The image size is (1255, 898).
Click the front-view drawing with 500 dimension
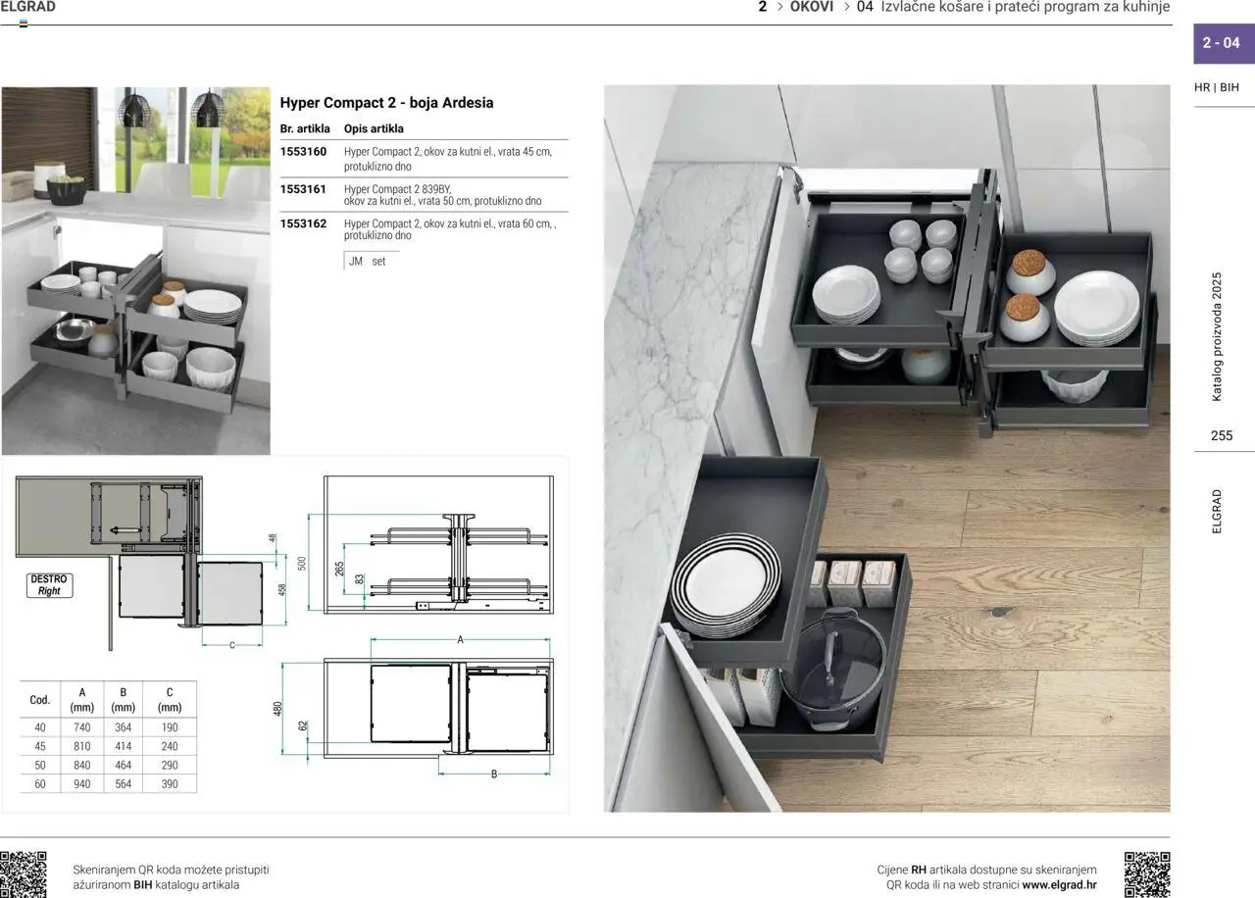pyautogui.click(x=437, y=545)
